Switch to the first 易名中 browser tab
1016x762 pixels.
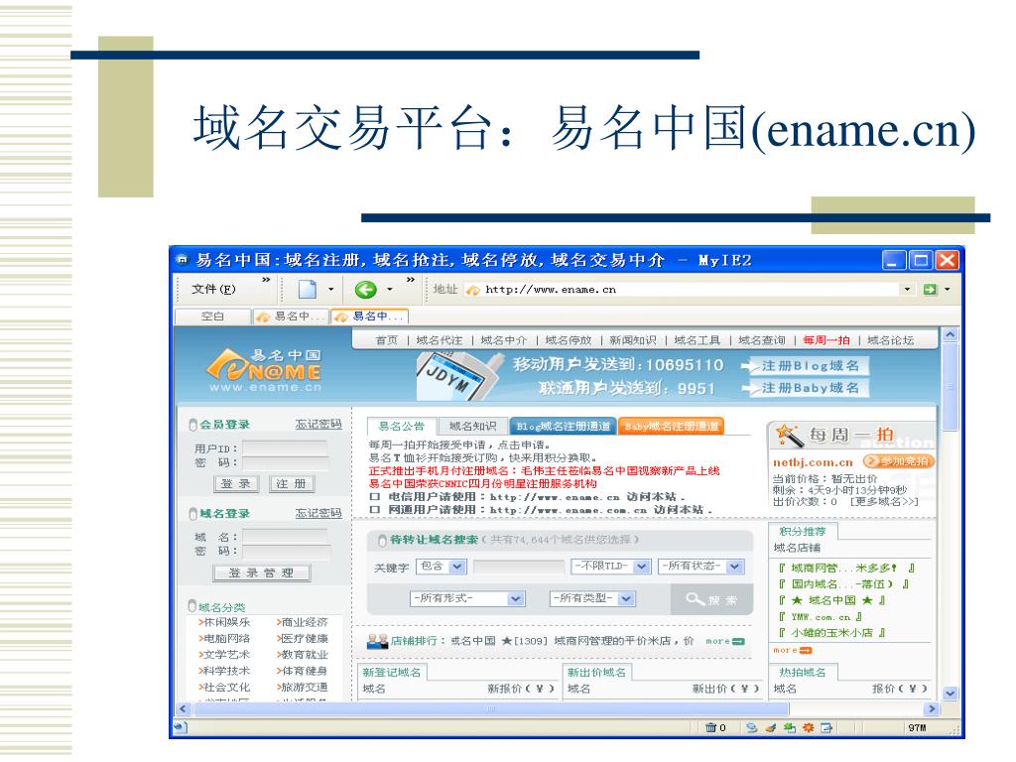[x=291, y=317]
